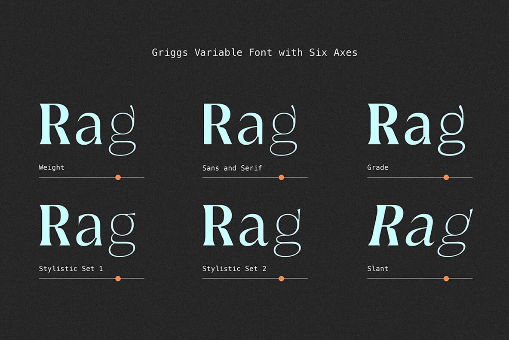Viewport: 509px width, 340px height.
Task: Select the Rag specimen above Stylistic Set 1
Action: click(88, 229)
